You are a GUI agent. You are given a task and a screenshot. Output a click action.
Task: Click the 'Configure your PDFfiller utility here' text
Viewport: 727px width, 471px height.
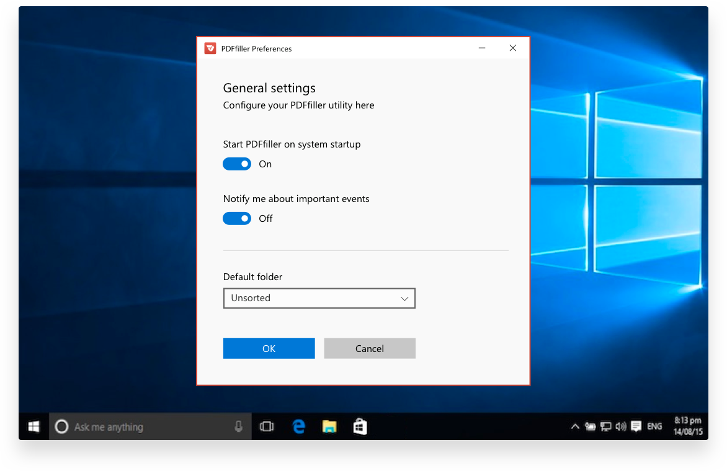pyautogui.click(x=298, y=105)
